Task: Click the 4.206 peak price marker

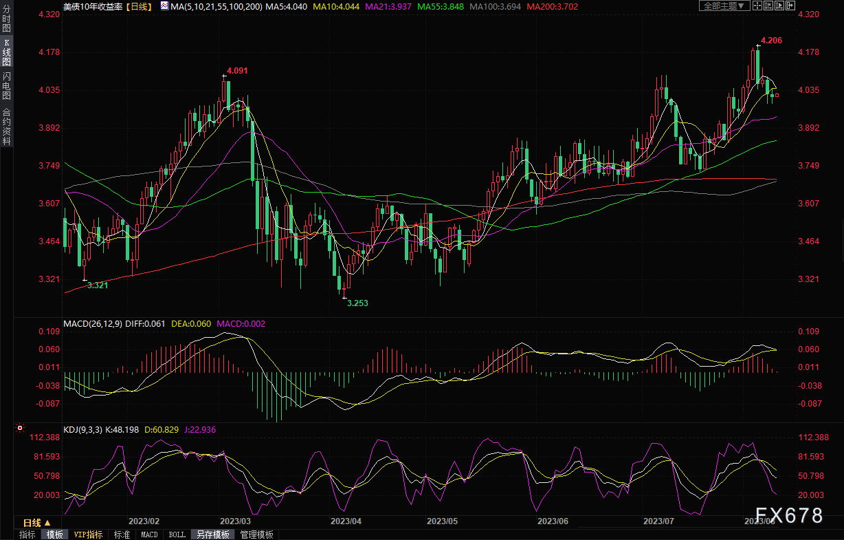Action: (x=771, y=41)
